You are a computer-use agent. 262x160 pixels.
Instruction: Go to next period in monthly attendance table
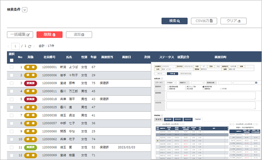click(x=181, y=124)
